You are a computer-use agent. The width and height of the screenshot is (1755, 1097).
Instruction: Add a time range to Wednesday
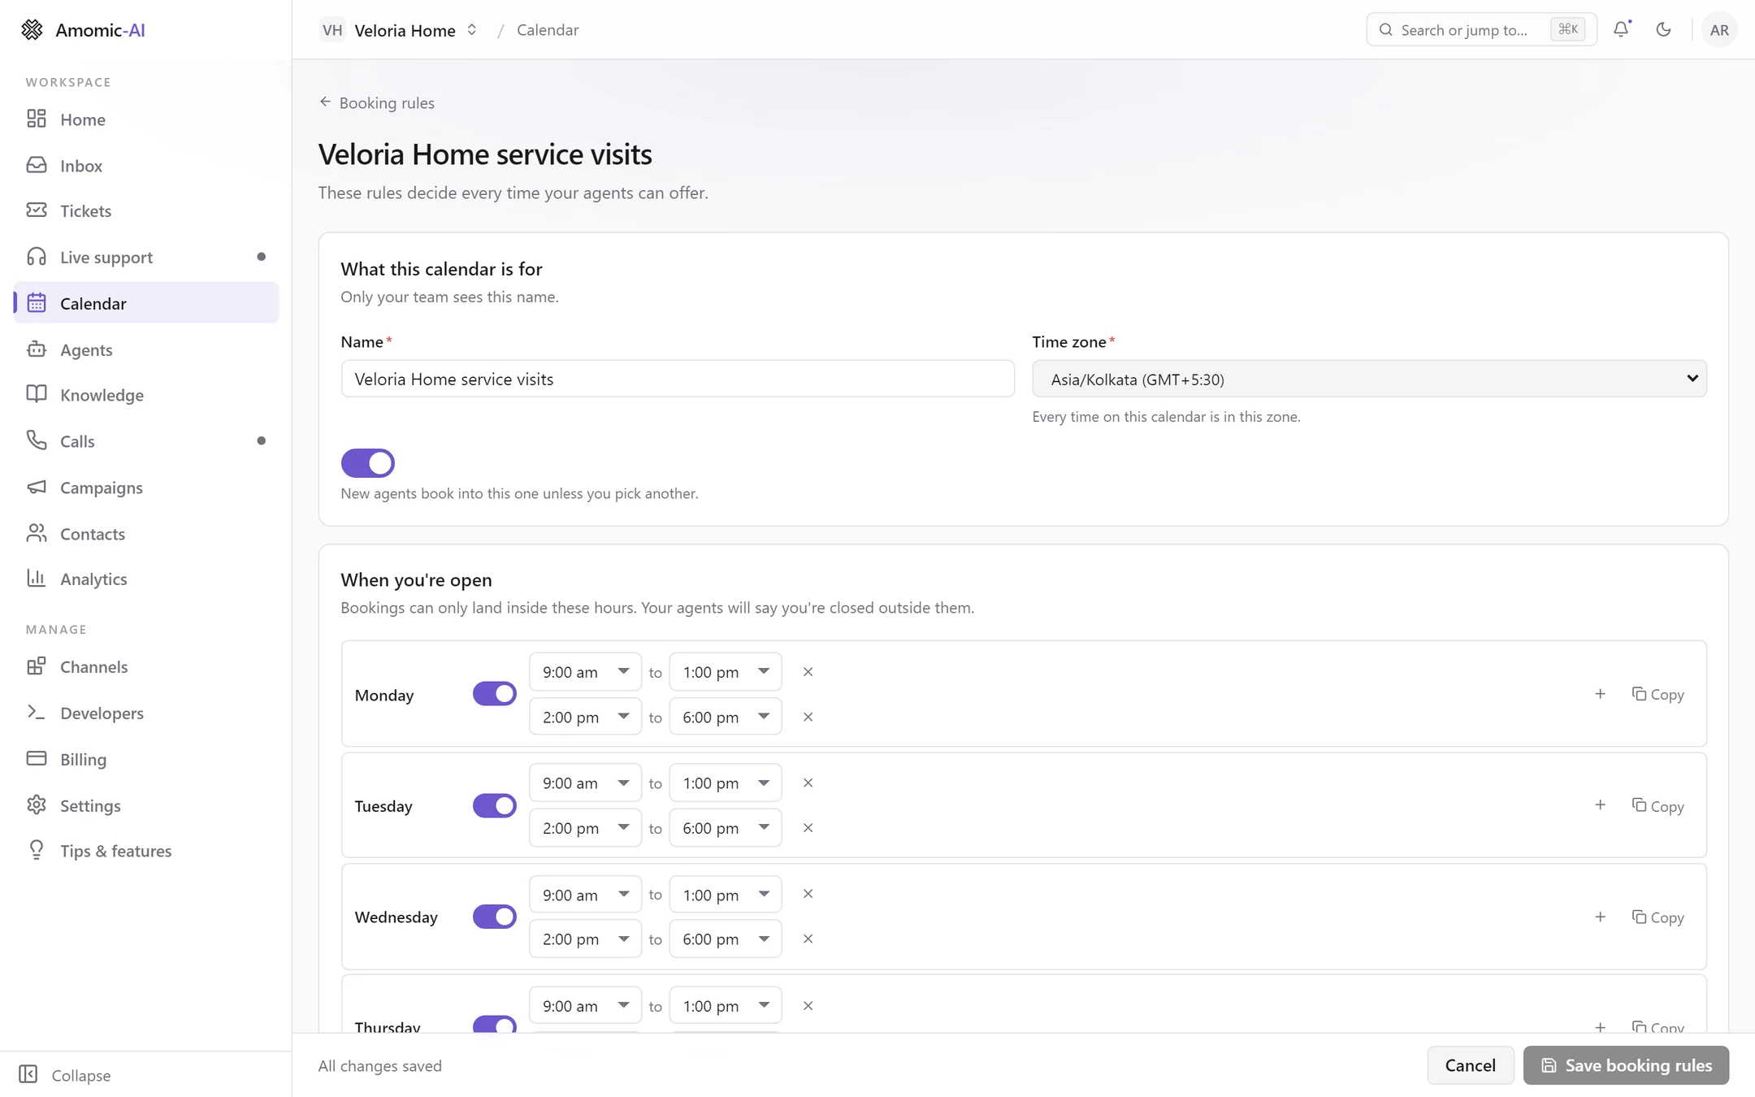pyautogui.click(x=1600, y=917)
